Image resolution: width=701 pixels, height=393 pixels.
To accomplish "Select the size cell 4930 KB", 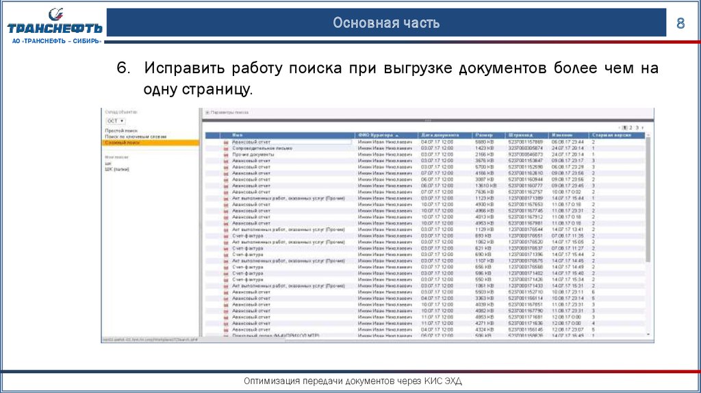I will [485, 204].
